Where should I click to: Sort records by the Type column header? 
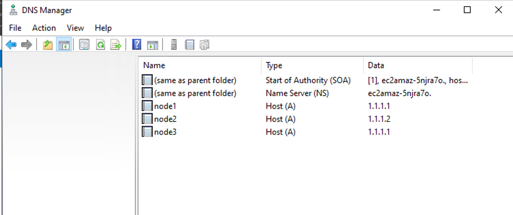coord(274,65)
